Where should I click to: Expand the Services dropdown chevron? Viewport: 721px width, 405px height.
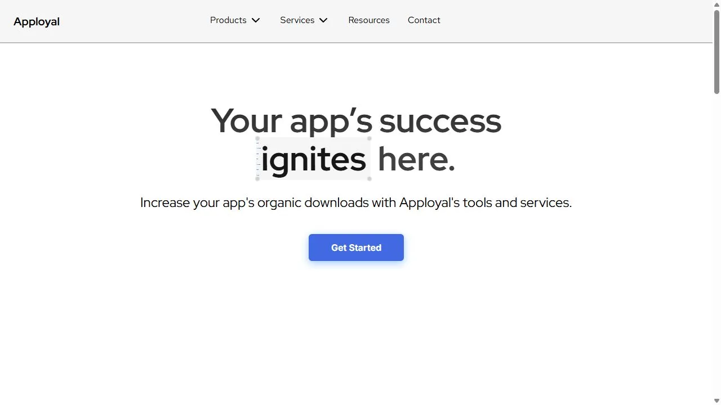[323, 20]
